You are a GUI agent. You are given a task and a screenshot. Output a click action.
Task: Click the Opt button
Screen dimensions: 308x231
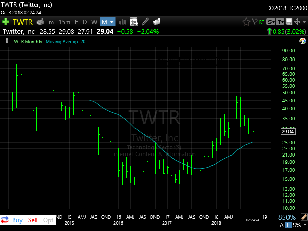[48, 220]
